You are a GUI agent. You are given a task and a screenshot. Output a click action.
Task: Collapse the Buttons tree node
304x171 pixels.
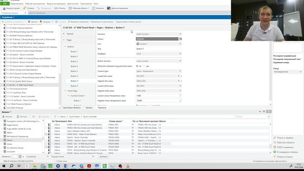65,47
